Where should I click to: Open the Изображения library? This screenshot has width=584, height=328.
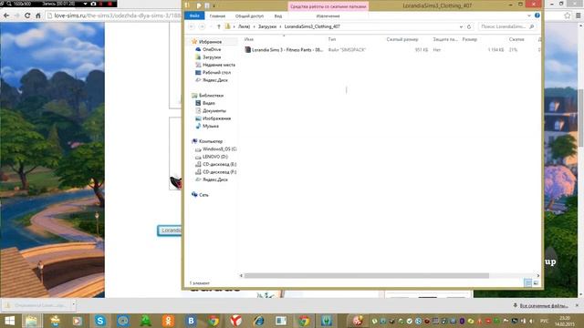[216, 118]
